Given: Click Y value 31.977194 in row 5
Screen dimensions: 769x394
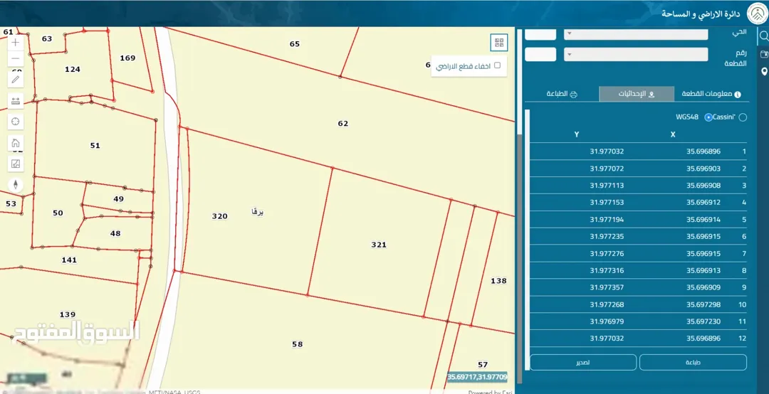Looking at the screenshot, I should [607, 220].
